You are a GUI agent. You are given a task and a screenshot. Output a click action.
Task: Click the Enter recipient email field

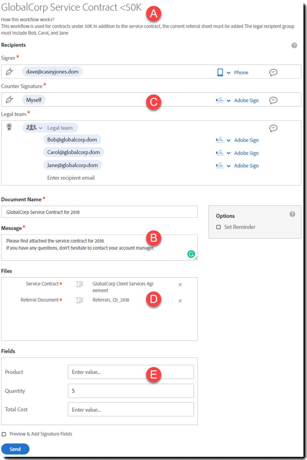(71, 178)
